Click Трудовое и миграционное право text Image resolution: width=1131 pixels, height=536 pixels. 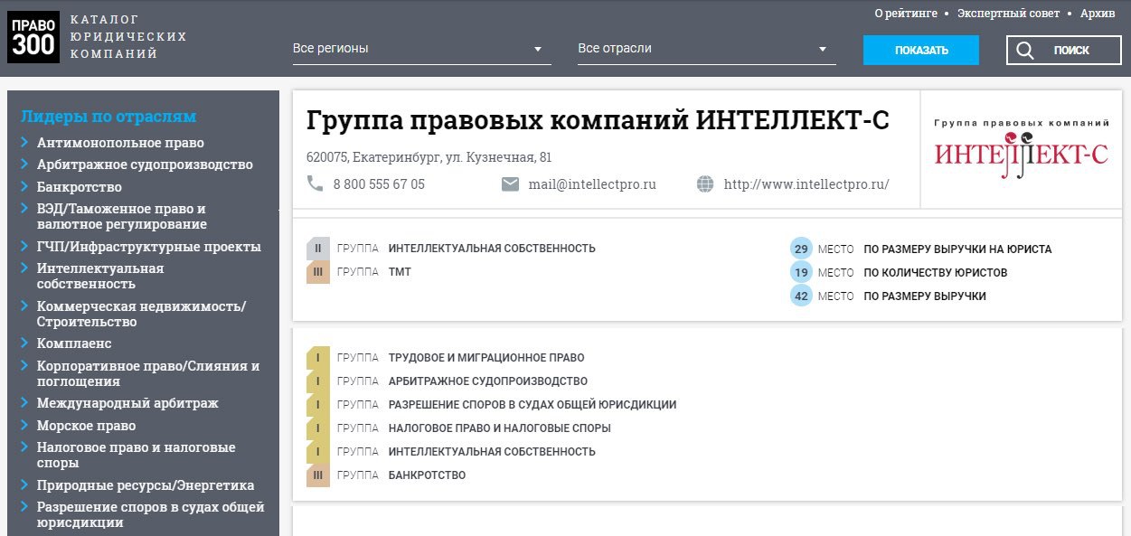click(x=486, y=358)
